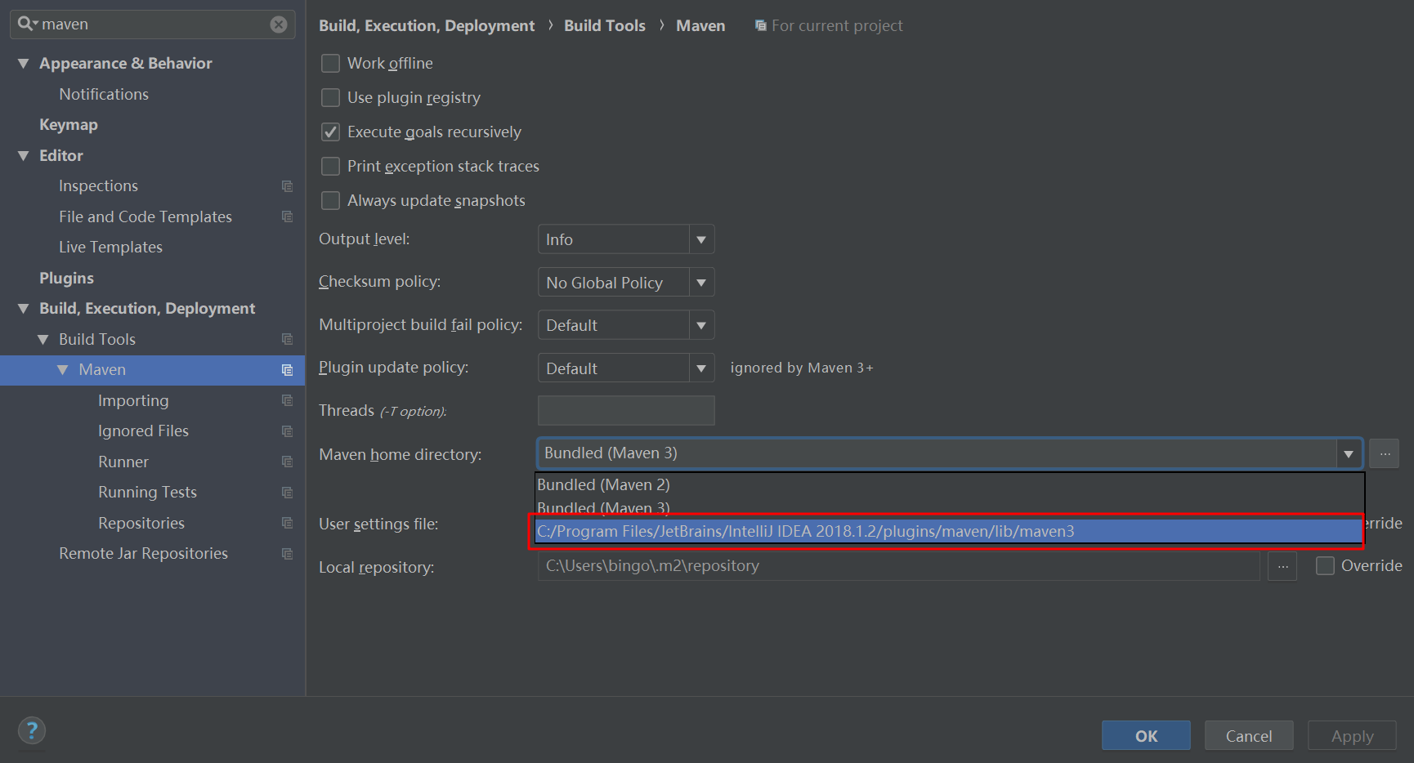Open the help question mark button

tap(32, 730)
